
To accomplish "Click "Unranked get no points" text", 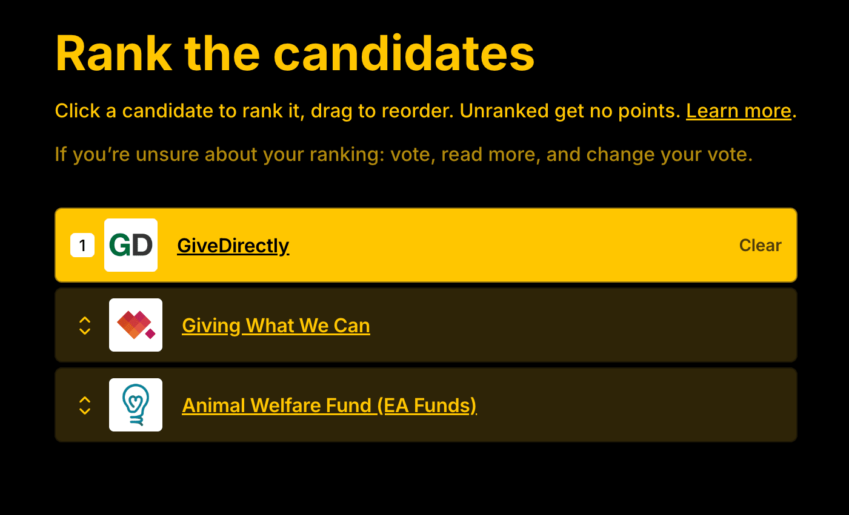I will 570,111.
